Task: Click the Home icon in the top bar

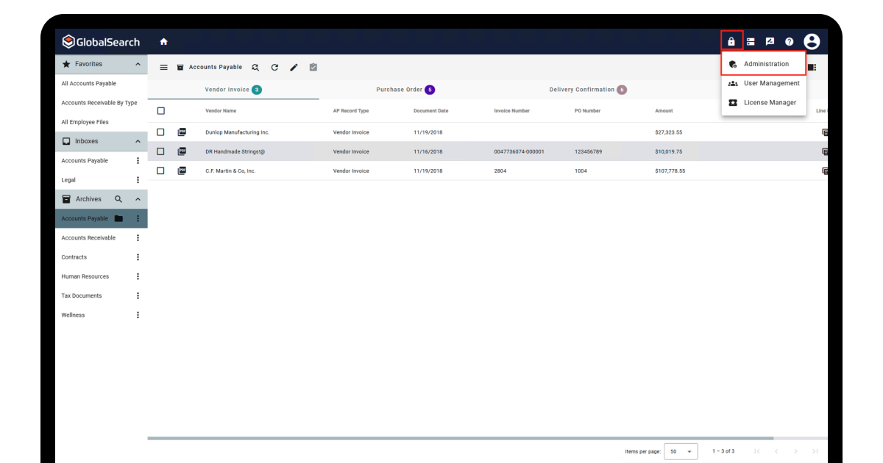Action: [163, 42]
